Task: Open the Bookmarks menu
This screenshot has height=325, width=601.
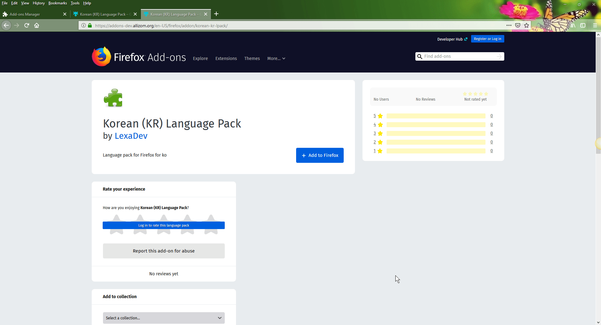Action: click(x=58, y=3)
